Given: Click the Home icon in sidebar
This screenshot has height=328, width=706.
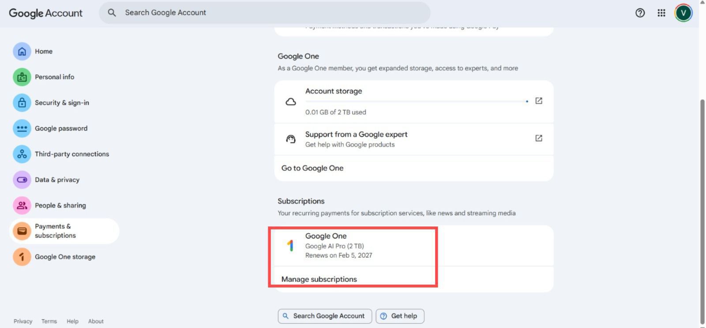Looking at the screenshot, I should pos(22,52).
